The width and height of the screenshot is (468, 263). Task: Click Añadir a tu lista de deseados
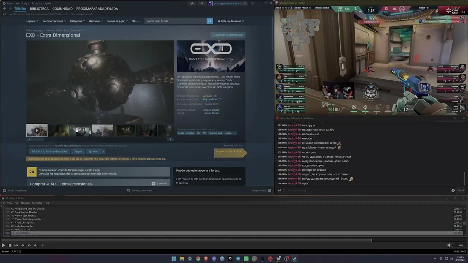pos(49,151)
